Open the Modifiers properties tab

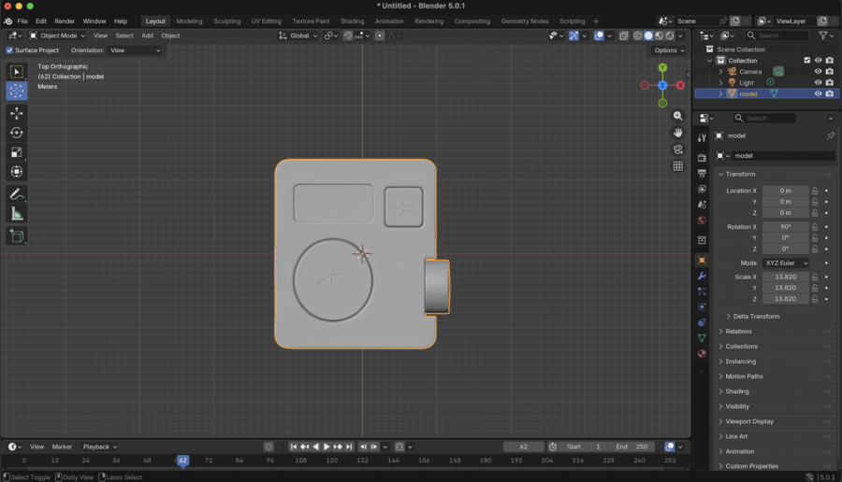click(702, 276)
